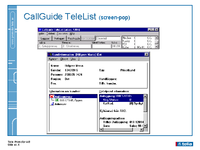Select the Gata detail row
This screenshot has width=200, height=150.
(121, 126)
